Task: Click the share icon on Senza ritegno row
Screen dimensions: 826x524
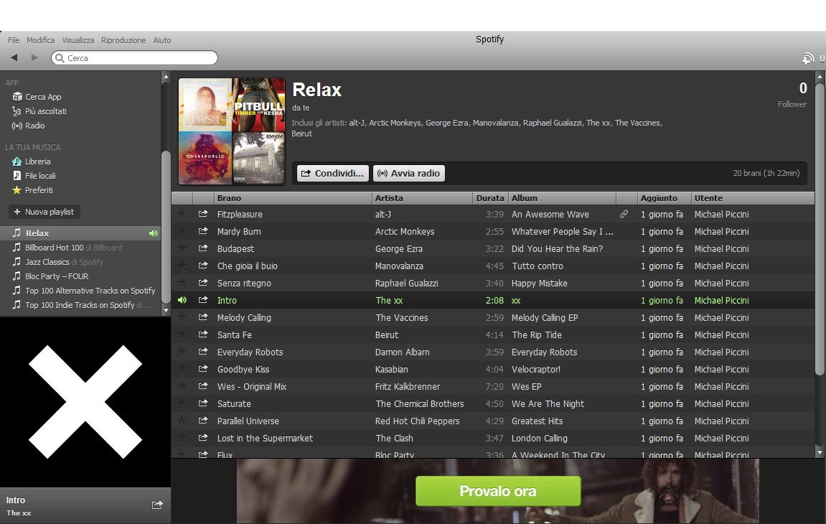Action: point(203,283)
